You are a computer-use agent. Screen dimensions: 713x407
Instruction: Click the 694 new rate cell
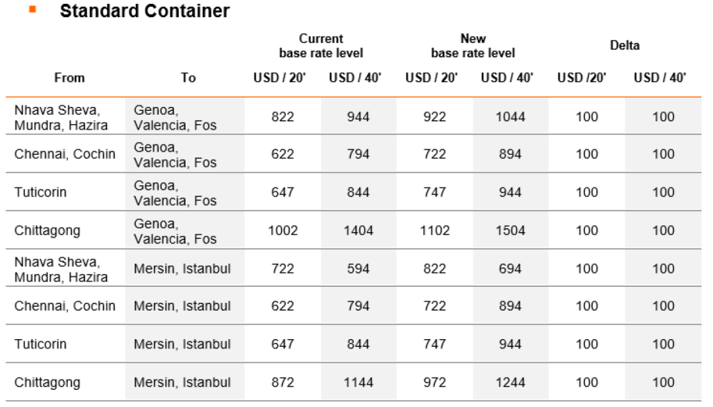pyautogui.click(x=510, y=268)
